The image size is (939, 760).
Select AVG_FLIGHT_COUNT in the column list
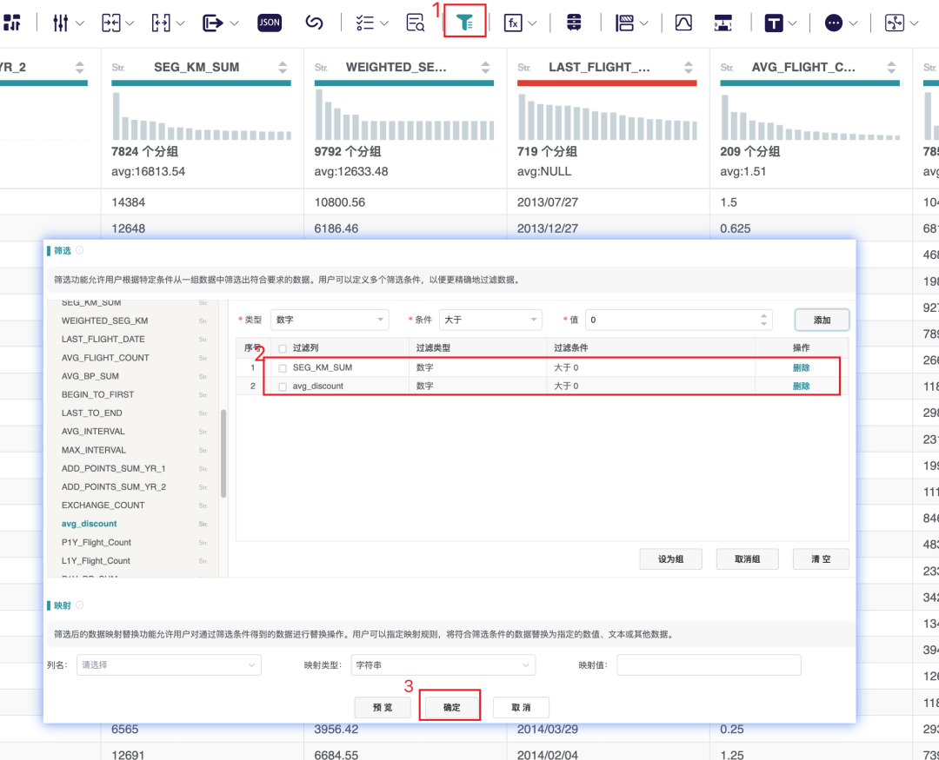(x=105, y=358)
